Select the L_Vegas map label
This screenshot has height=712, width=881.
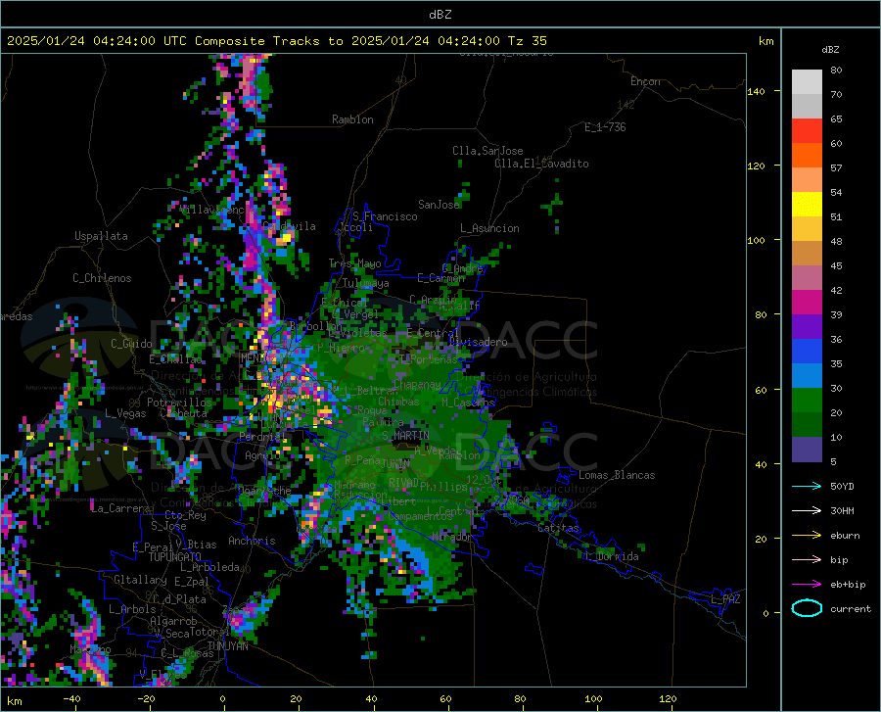tap(125, 413)
